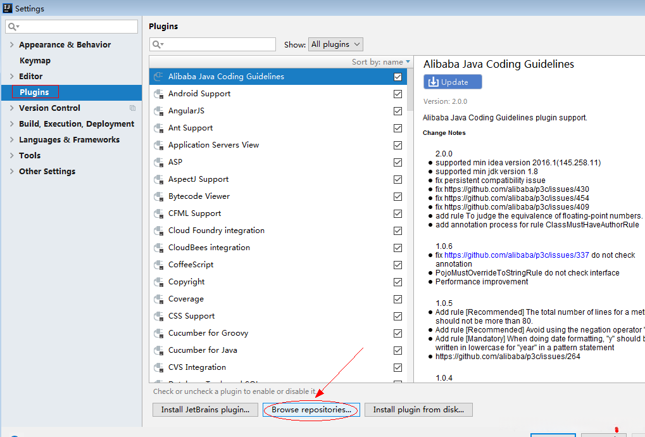Expand the Editor settings node
The width and height of the screenshot is (645, 437).
[x=11, y=76]
